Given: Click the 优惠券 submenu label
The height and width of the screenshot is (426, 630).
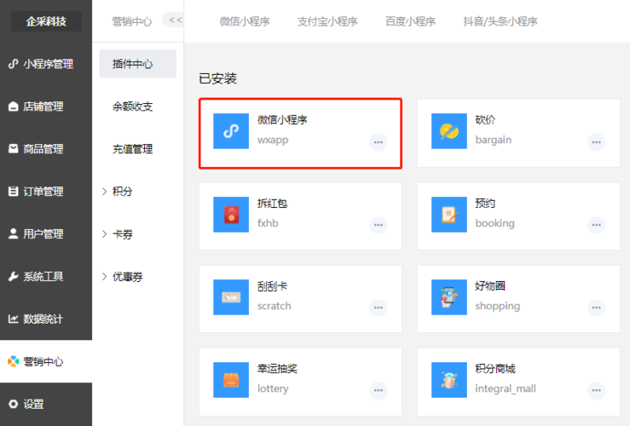Looking at the screenshot, I should pyautogui.click(x=127, y=277).
